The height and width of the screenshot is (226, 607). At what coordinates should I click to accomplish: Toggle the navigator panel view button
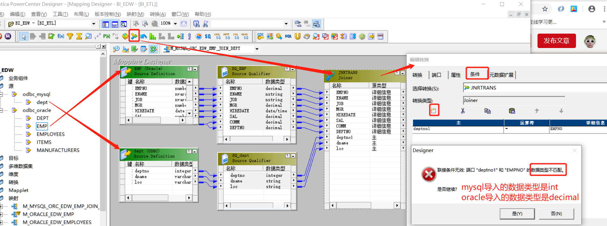[106, 24]
